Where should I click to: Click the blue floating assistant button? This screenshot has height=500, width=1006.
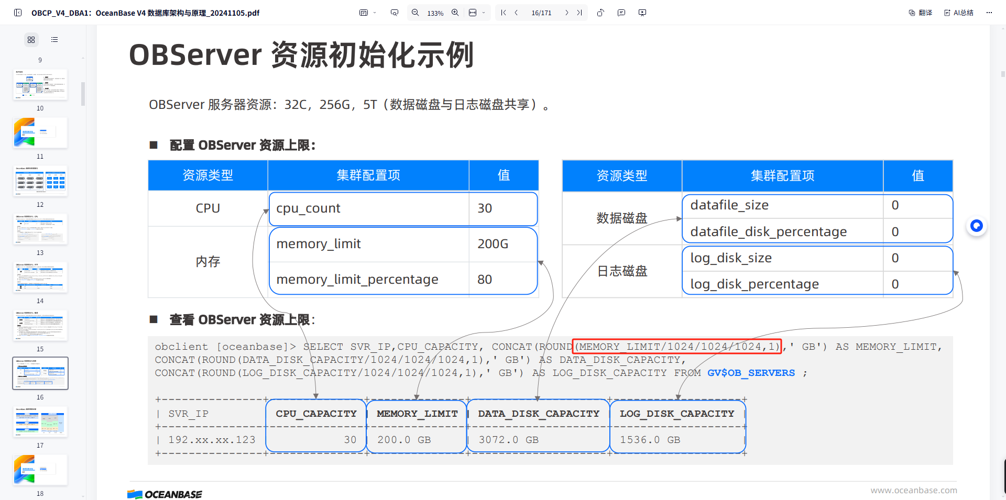click(977, 226)
